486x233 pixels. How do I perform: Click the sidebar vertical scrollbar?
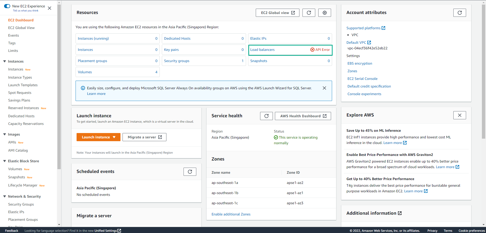click(x=59, y=86)
